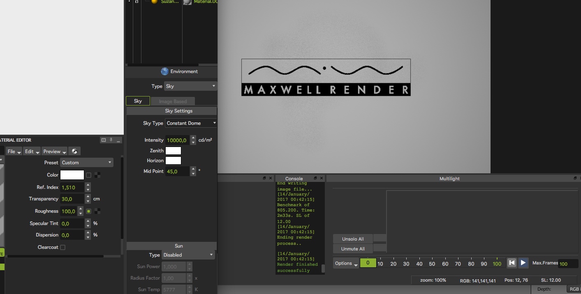Open the Material Editor File menu

[14, 152]
